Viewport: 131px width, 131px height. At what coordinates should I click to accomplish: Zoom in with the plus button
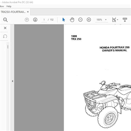point(89,20)
